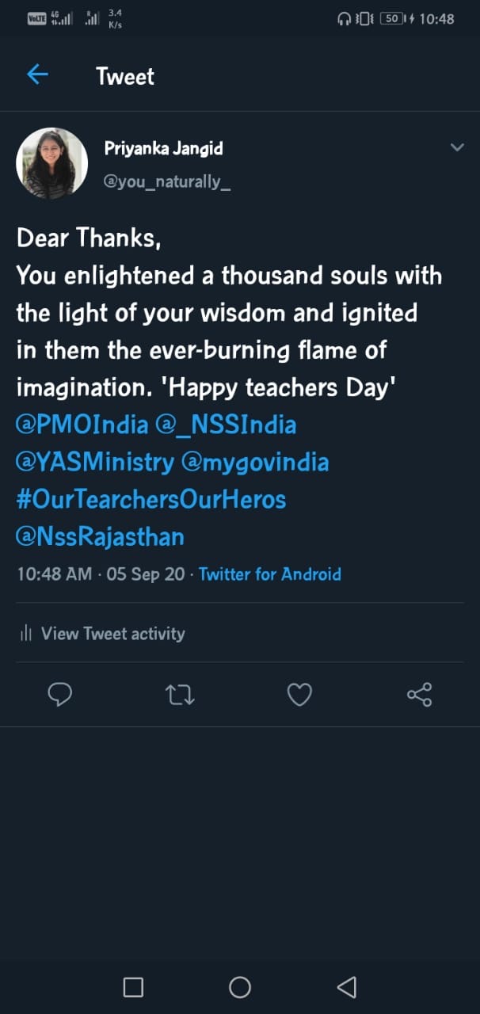Retweet this tweet

180,695
